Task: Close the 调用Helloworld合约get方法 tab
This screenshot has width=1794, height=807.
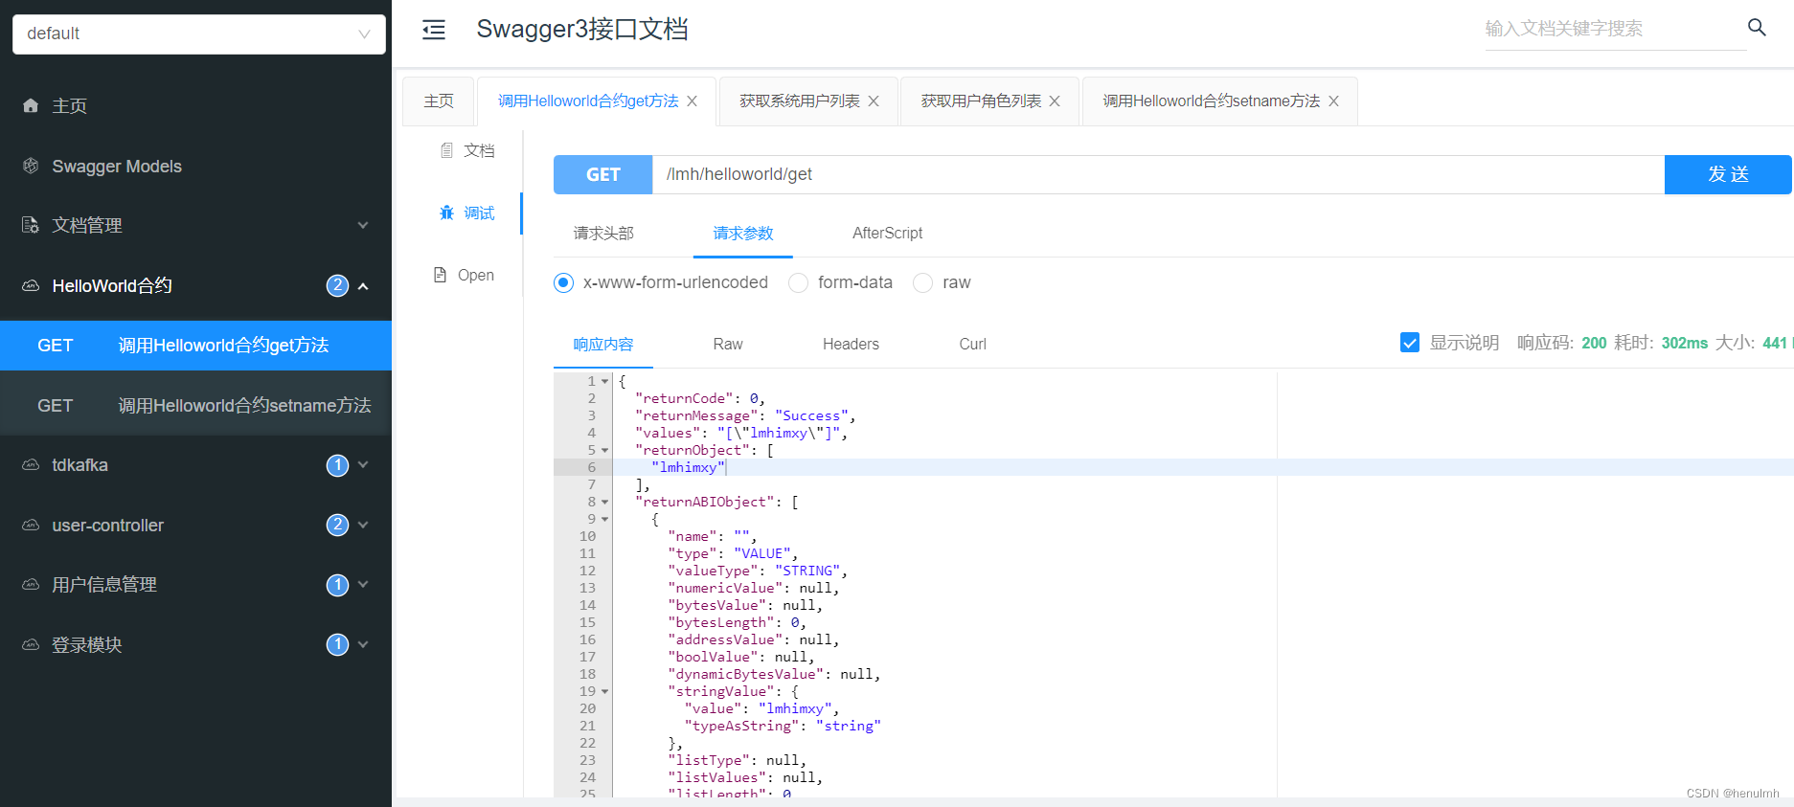Action: [692, 101]
